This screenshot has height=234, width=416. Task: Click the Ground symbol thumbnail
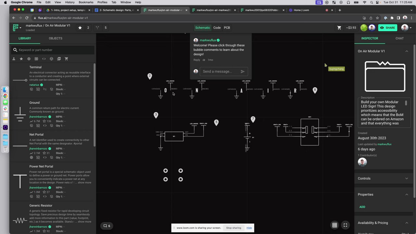pyautogui.click(x=20, y=114)
